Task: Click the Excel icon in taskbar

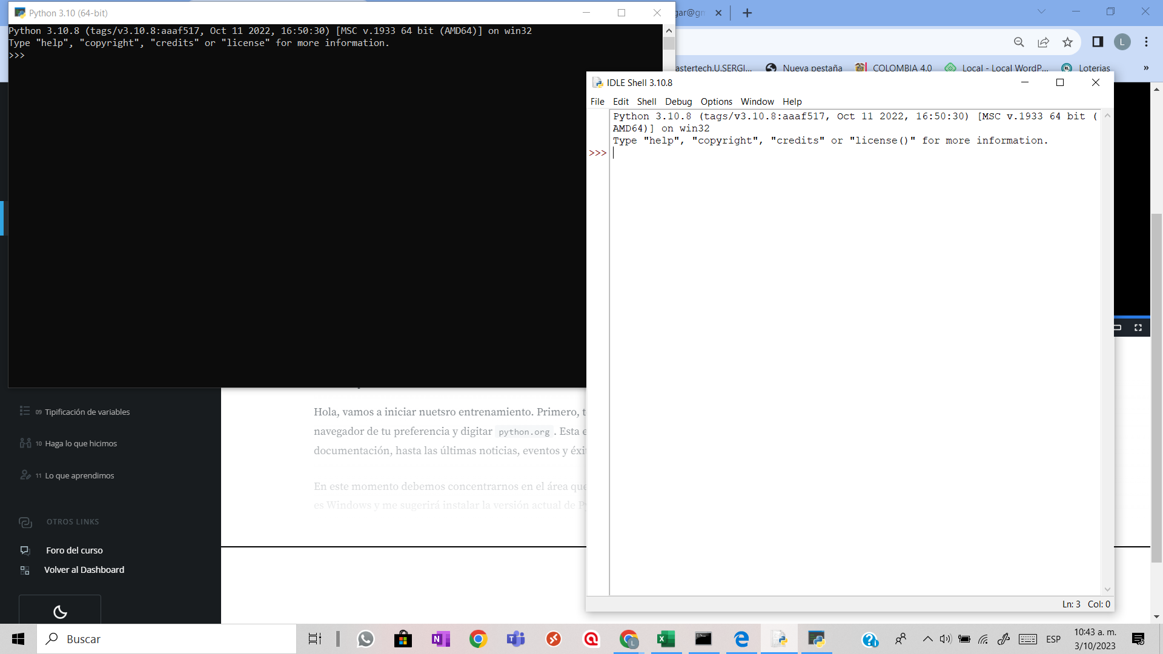Action: pos(665,639)
